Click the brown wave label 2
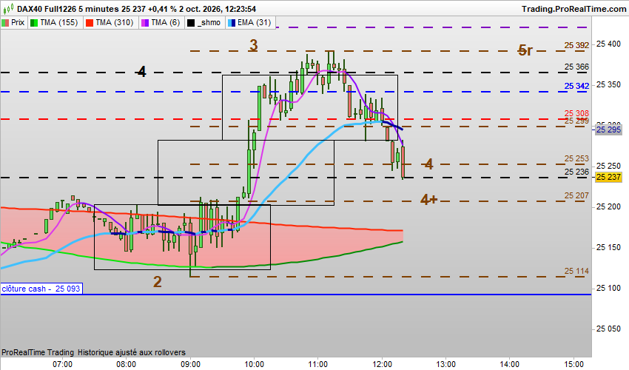This screenshot has height=370, width=629. 157,282
